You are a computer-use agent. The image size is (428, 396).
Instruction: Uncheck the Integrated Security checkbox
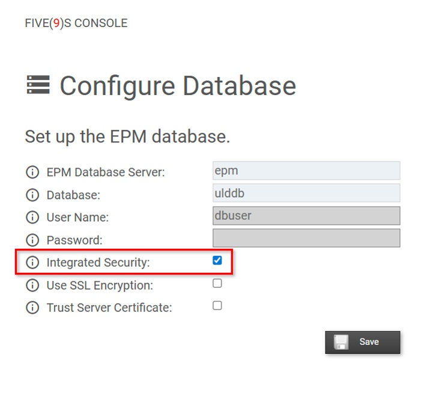217,260
